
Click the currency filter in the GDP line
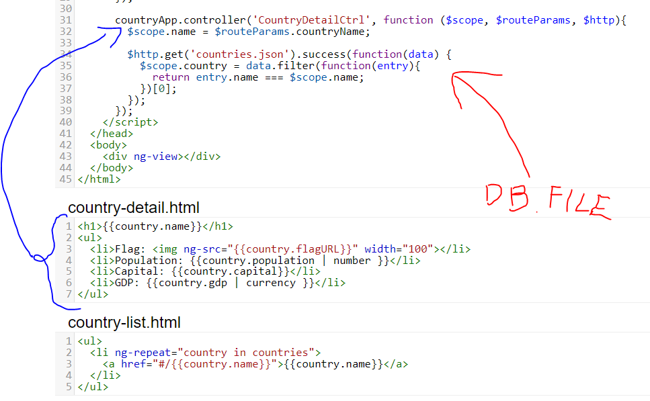pos(274,283)
